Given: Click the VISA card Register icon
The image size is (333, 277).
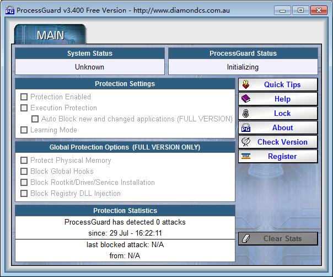Looking at the screenshot, I should pyautogui.click(x=246, y=156).
